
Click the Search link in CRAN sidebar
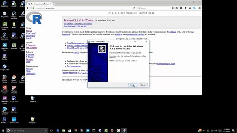coord(29,38)
